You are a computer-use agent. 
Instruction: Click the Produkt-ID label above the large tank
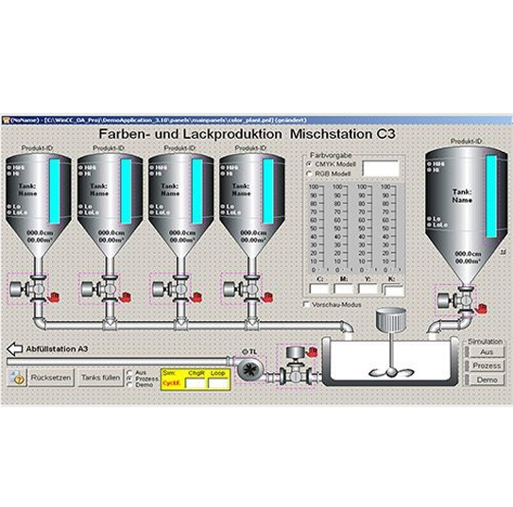pyautogui.click(x=466, y=142)
